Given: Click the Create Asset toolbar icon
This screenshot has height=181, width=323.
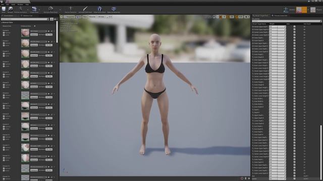Looking at the screenshot, I should click(34, 9).
